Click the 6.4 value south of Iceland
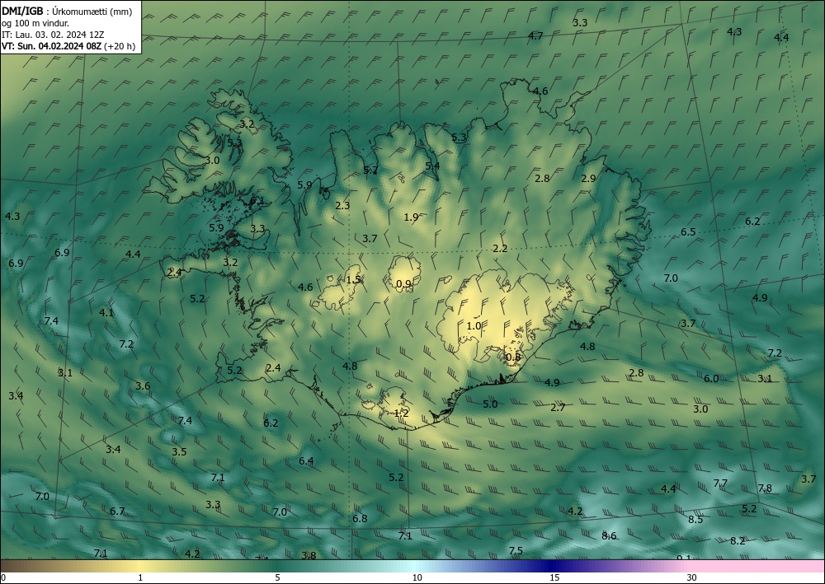 click(306, 461)
